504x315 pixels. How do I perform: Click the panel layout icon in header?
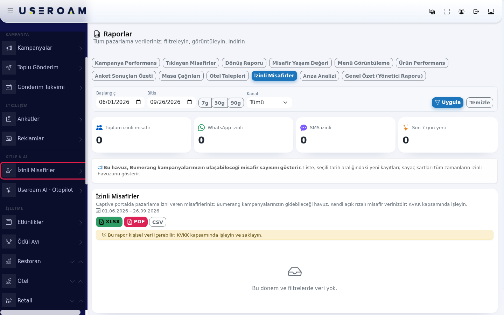pyautogui.click(x=491, y=12)
